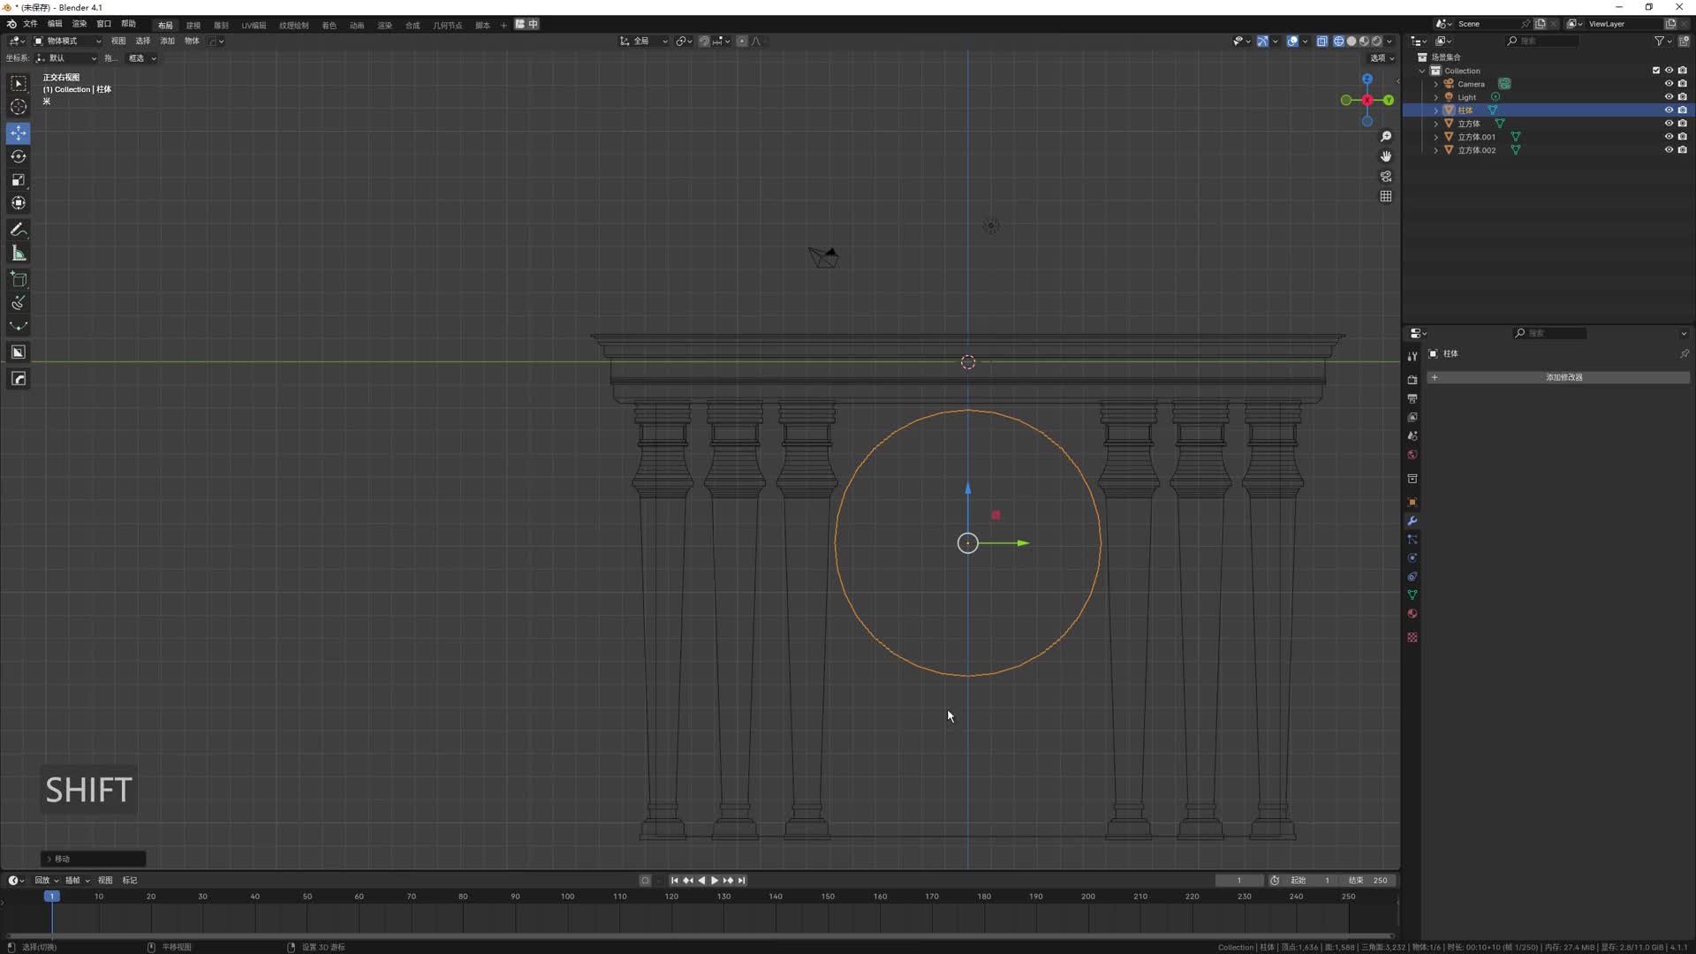The width and height of the screenshot is (1696, 954).
Task: Activate the Measure tool
Action: point(19,254)
